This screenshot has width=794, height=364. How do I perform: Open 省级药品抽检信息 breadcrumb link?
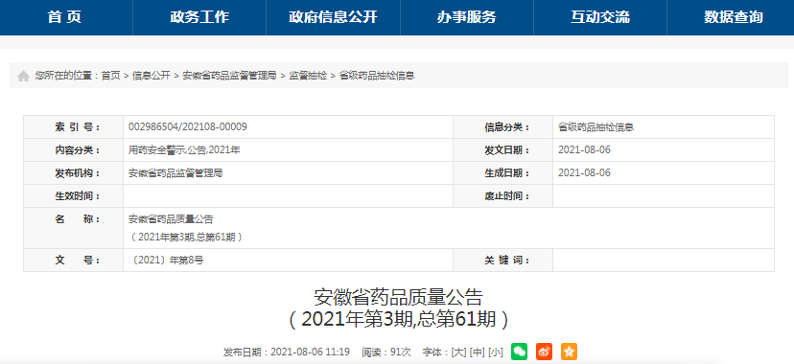point(377,76)
